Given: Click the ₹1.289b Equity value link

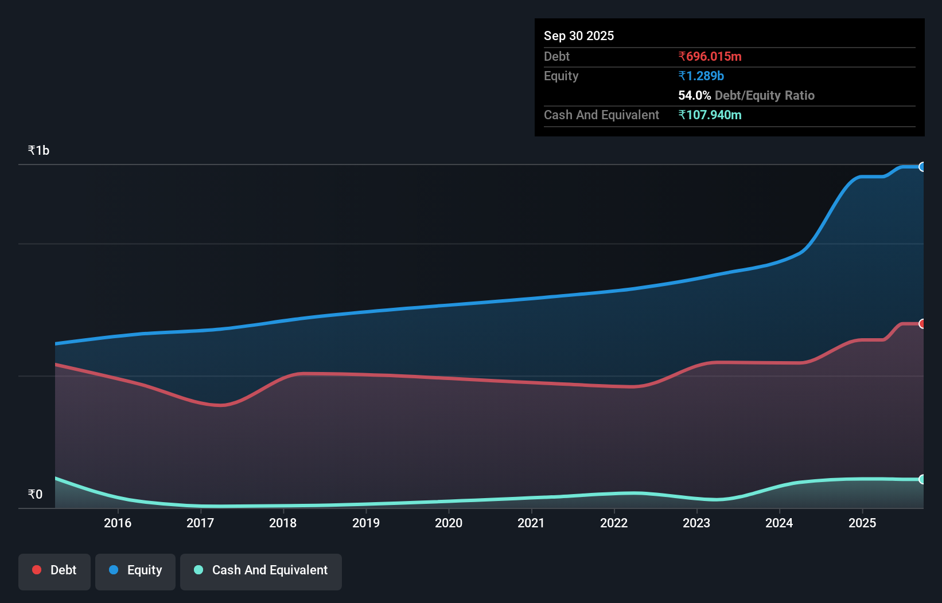Looking at the screenshot, I should (701, 76).
